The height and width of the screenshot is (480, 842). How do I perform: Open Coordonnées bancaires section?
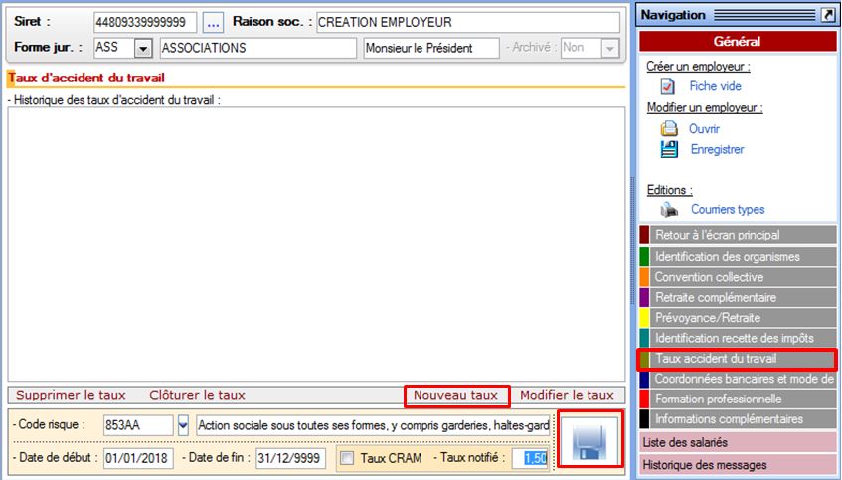(x=738, y=379)
